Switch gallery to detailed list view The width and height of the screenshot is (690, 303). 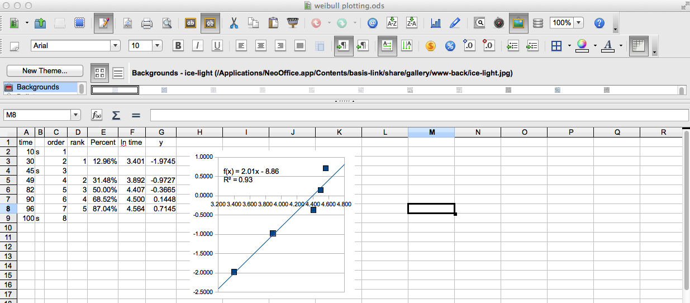tap(118, 73)
